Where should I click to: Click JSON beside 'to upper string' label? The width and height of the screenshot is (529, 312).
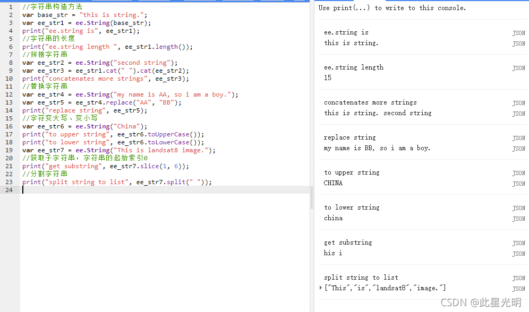click(x=518, y=173)
